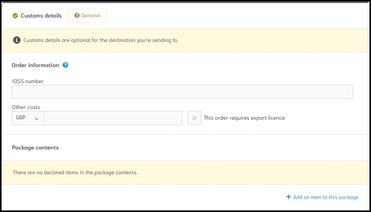
Task: Click the 'no declared items' notice banner
Action: click(x=185, y=172)
